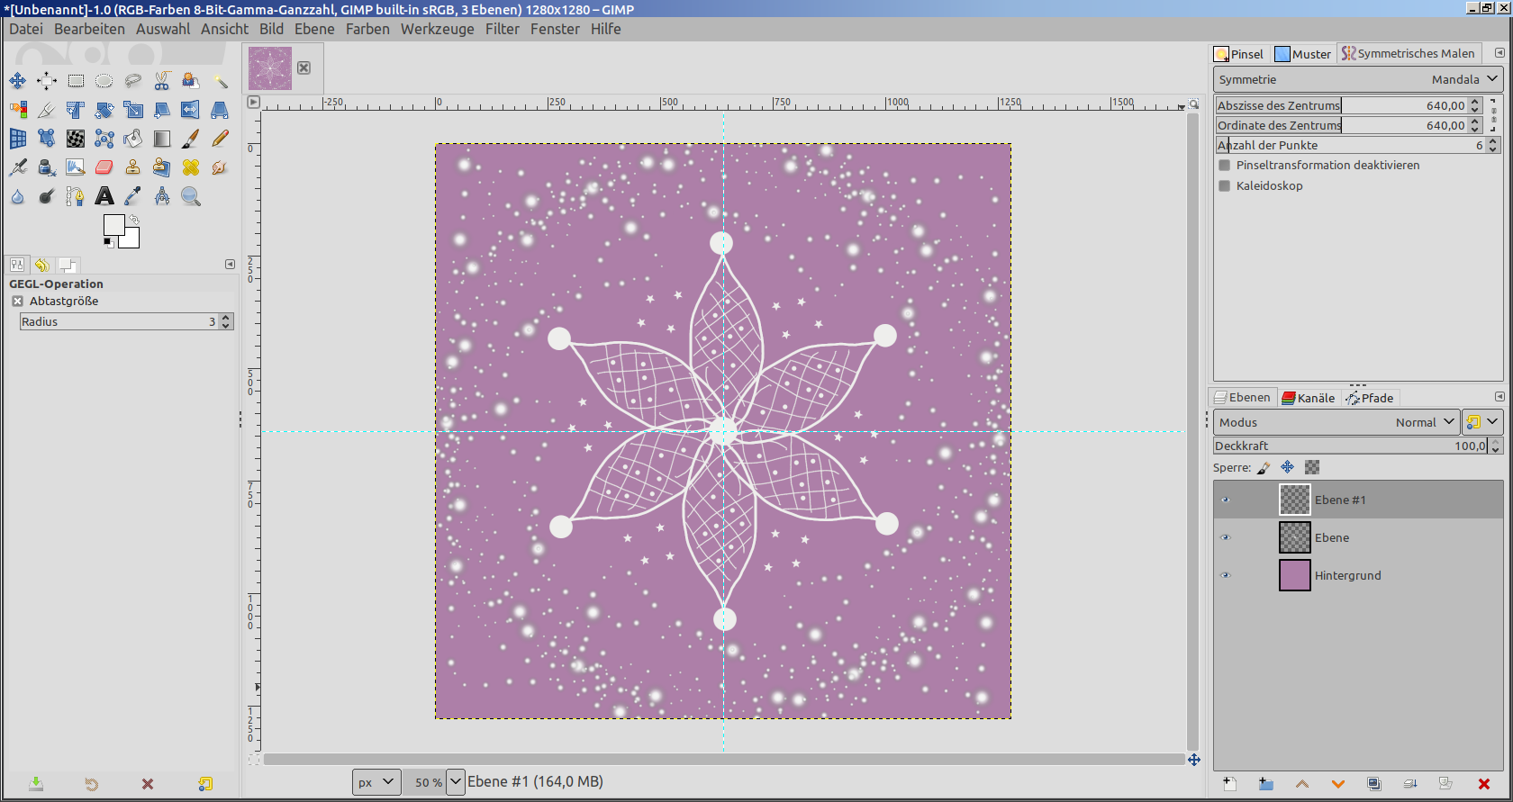The height and width of the screenshot is (802, 1513).
Task: Pick the Bucket Fill tool
Action: click(133, 139)
